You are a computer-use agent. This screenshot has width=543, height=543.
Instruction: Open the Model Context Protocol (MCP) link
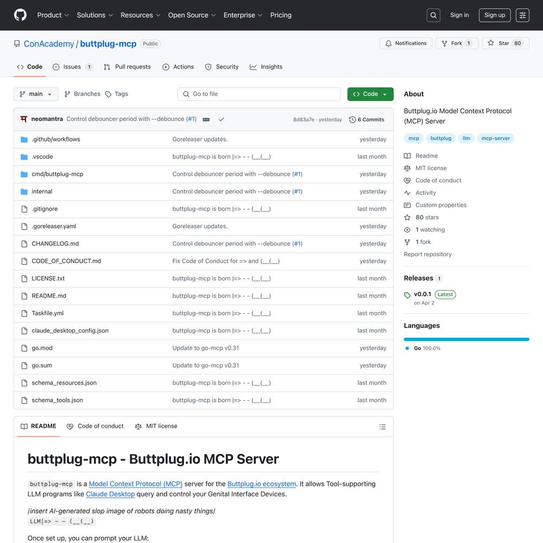click(135, 484)
